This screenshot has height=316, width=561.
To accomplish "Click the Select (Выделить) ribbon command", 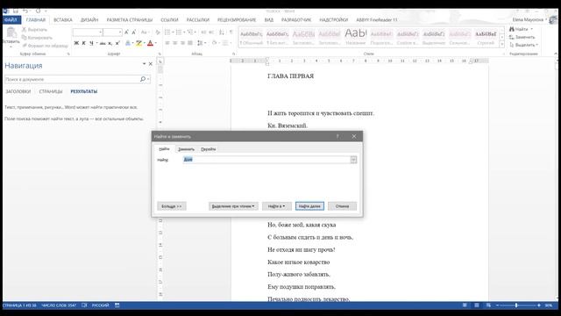I will click(x=523, y=45).
